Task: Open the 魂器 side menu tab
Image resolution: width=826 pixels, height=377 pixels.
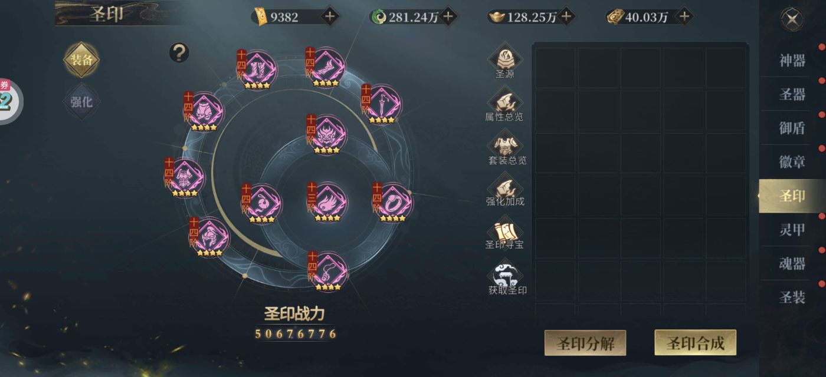Action: tap(792, 263)
